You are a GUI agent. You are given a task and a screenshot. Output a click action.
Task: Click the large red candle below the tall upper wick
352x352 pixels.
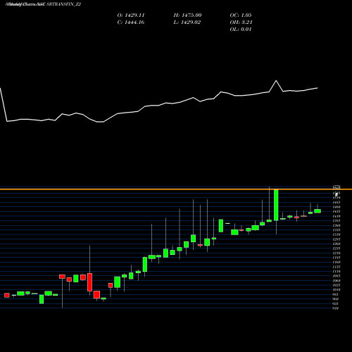pyautogui.click(x=89, y=282)
